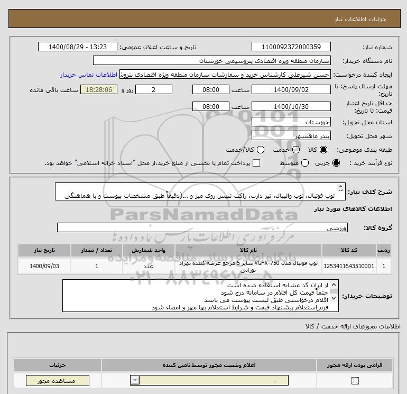Click the license status combo box field

[x=209, y=381]
